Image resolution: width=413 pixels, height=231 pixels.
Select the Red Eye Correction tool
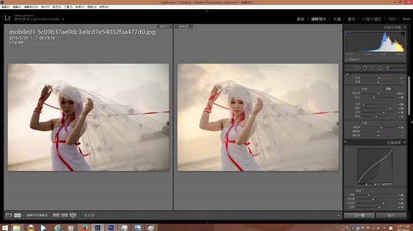[x=365, y=68]
